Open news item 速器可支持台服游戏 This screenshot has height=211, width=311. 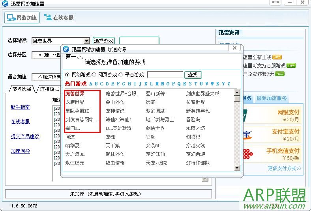pos(264,65)
